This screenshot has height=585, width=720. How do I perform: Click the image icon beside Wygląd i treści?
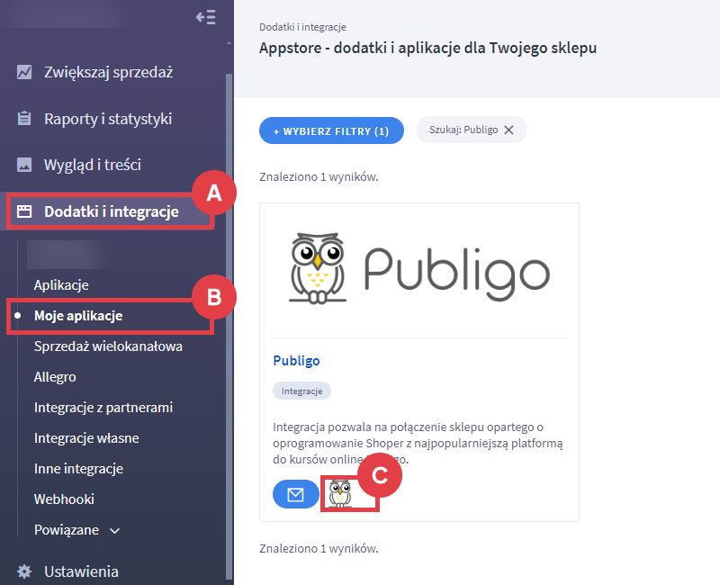[x=22, y=165]
